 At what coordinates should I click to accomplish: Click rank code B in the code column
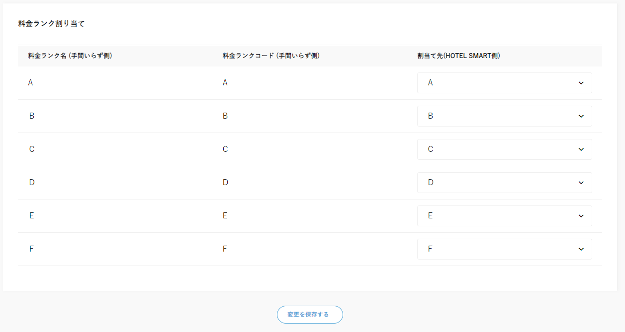(x=225, y=116)
